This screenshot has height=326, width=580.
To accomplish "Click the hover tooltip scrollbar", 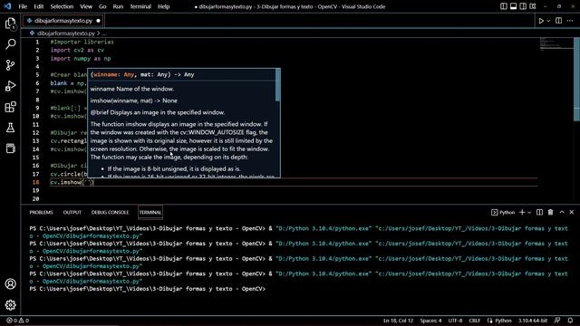I will point(278,85).
